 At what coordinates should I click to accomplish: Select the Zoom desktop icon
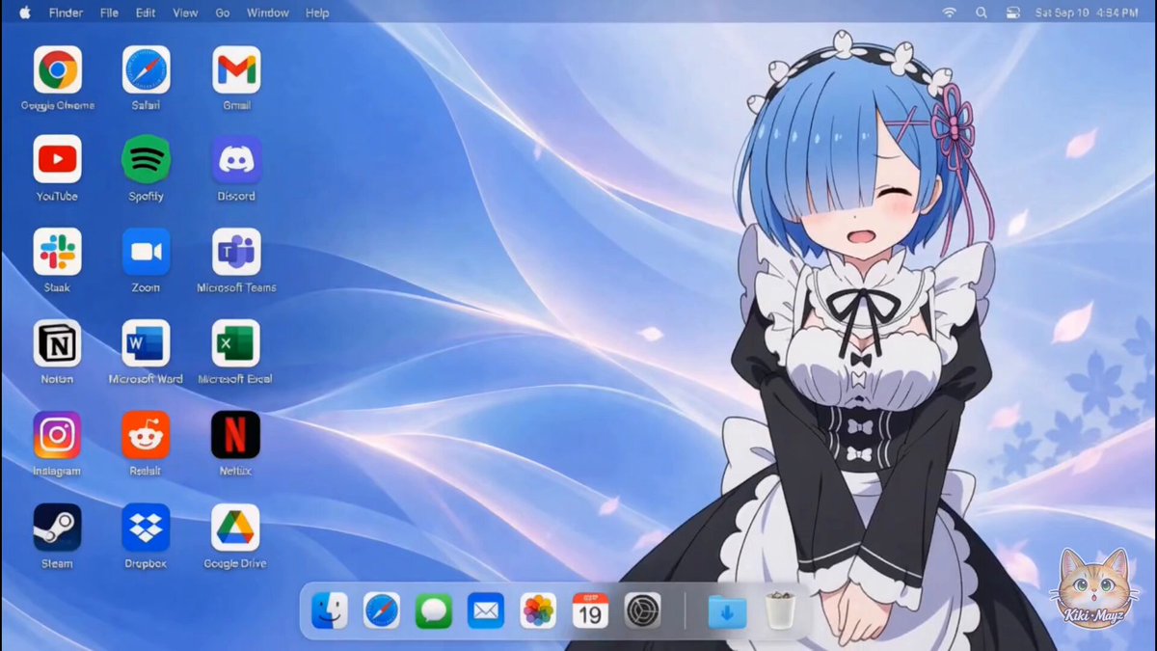tap(146, 252)
